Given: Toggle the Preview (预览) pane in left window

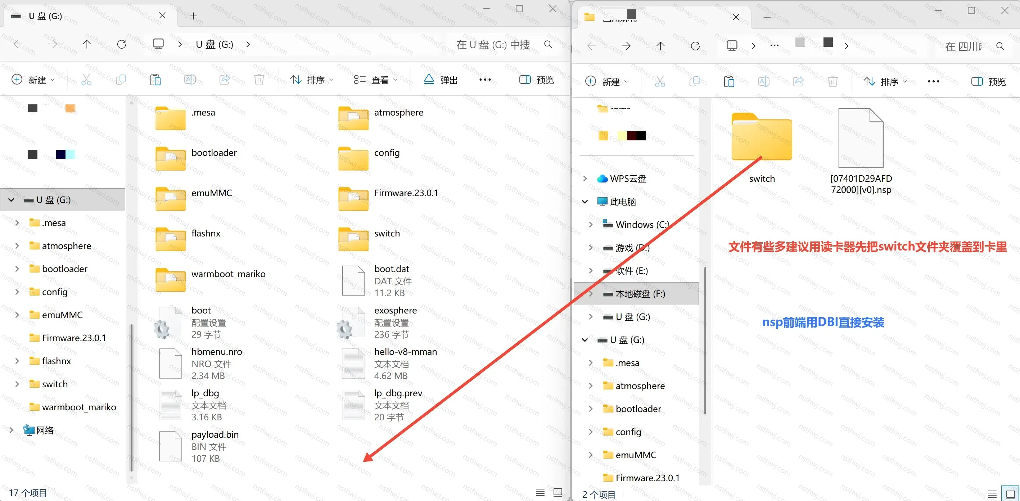Looking at the screenshot, I should pyautogui.click(x=536, y=80).
